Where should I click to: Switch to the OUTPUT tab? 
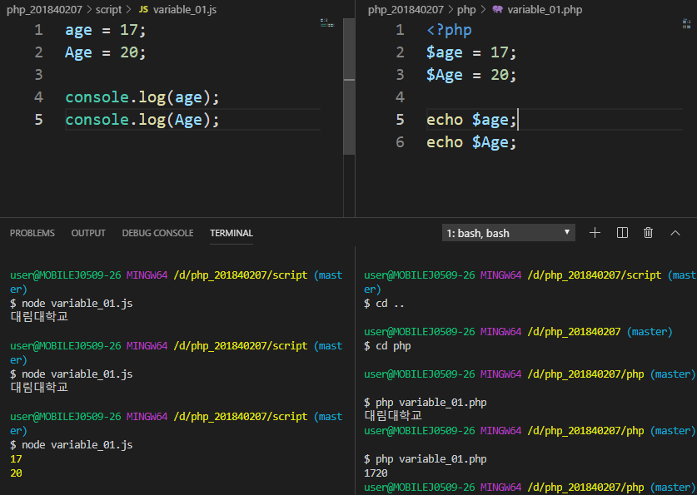click(88, 233)
